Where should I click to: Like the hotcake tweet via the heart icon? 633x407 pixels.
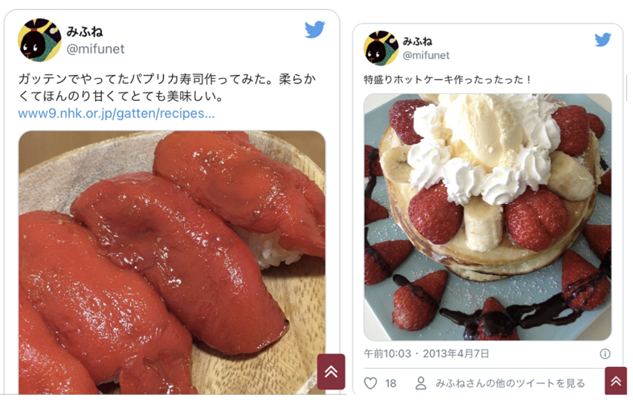click(x=371, y=383)
